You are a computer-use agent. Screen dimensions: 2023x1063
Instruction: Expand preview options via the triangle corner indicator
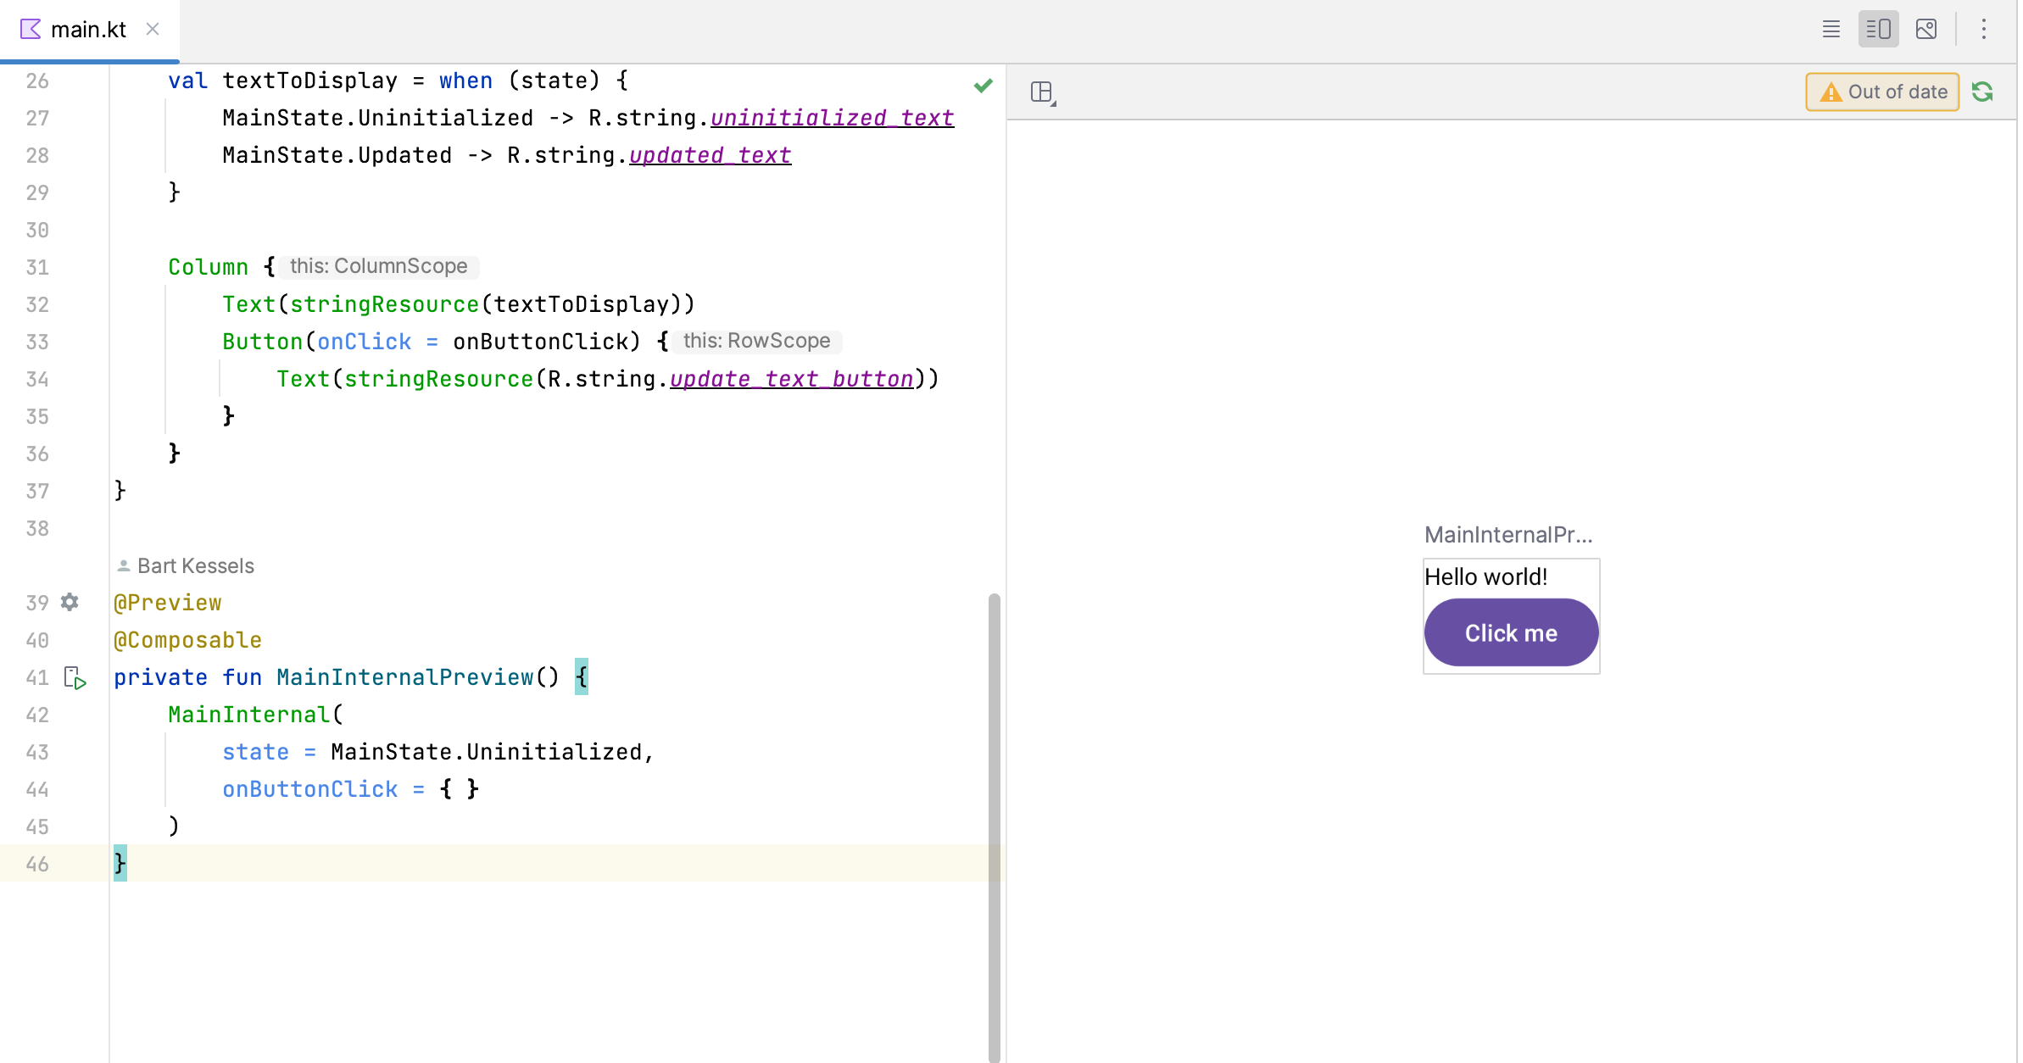[1051, 102]
